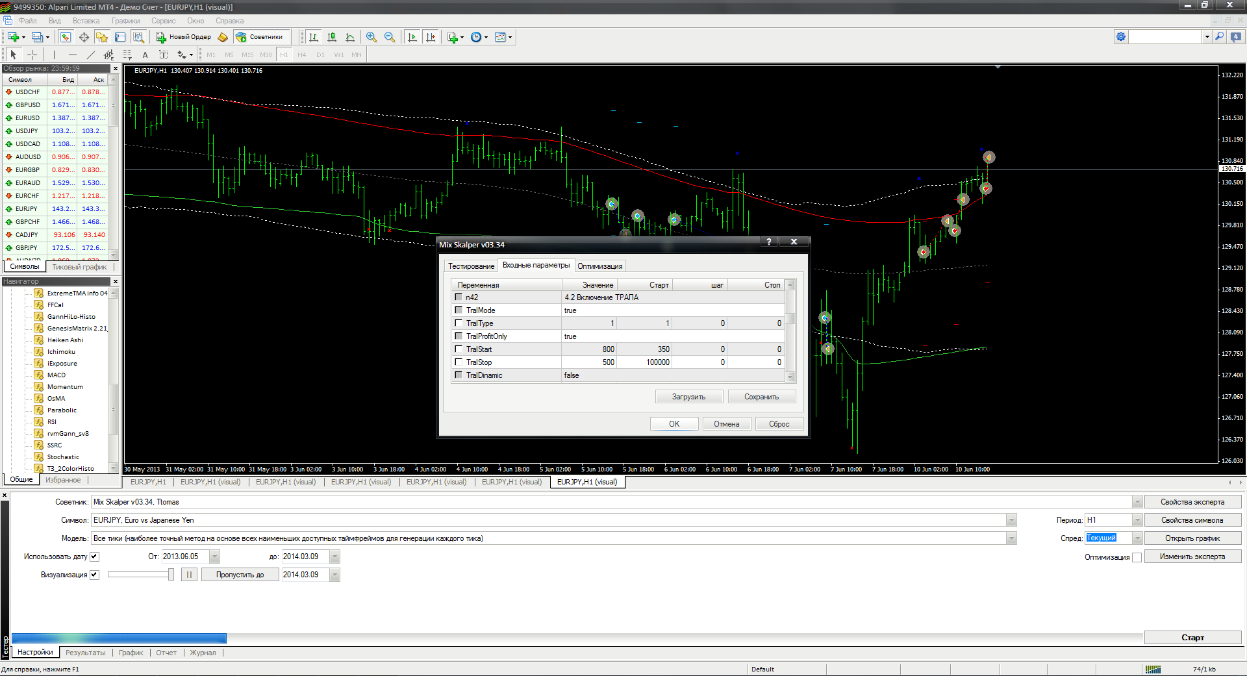This screenshot has height=676, width=1247.
Task: Toggle the Data Window crosshair icon
Action: point(84,37)
